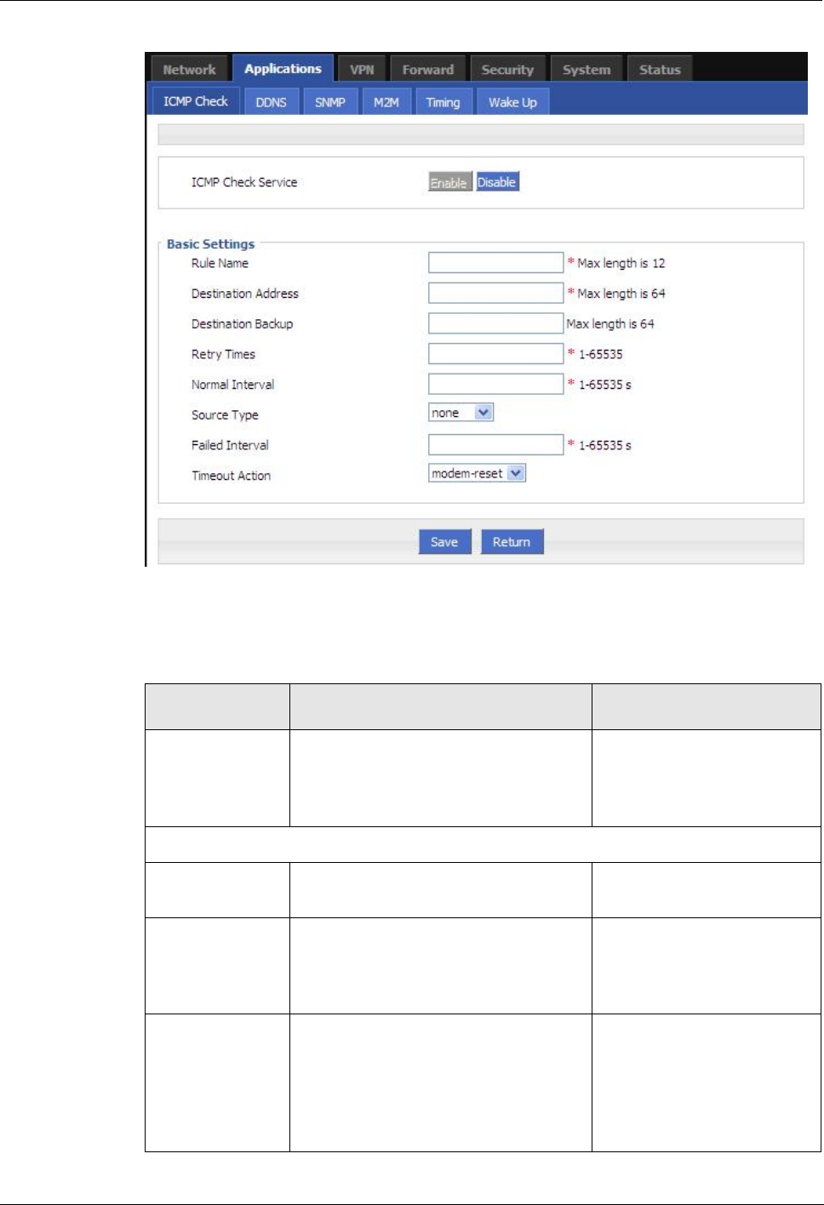The image size is (824, 1205).
Task: Click the Failed Interval label
Action: 230,445
